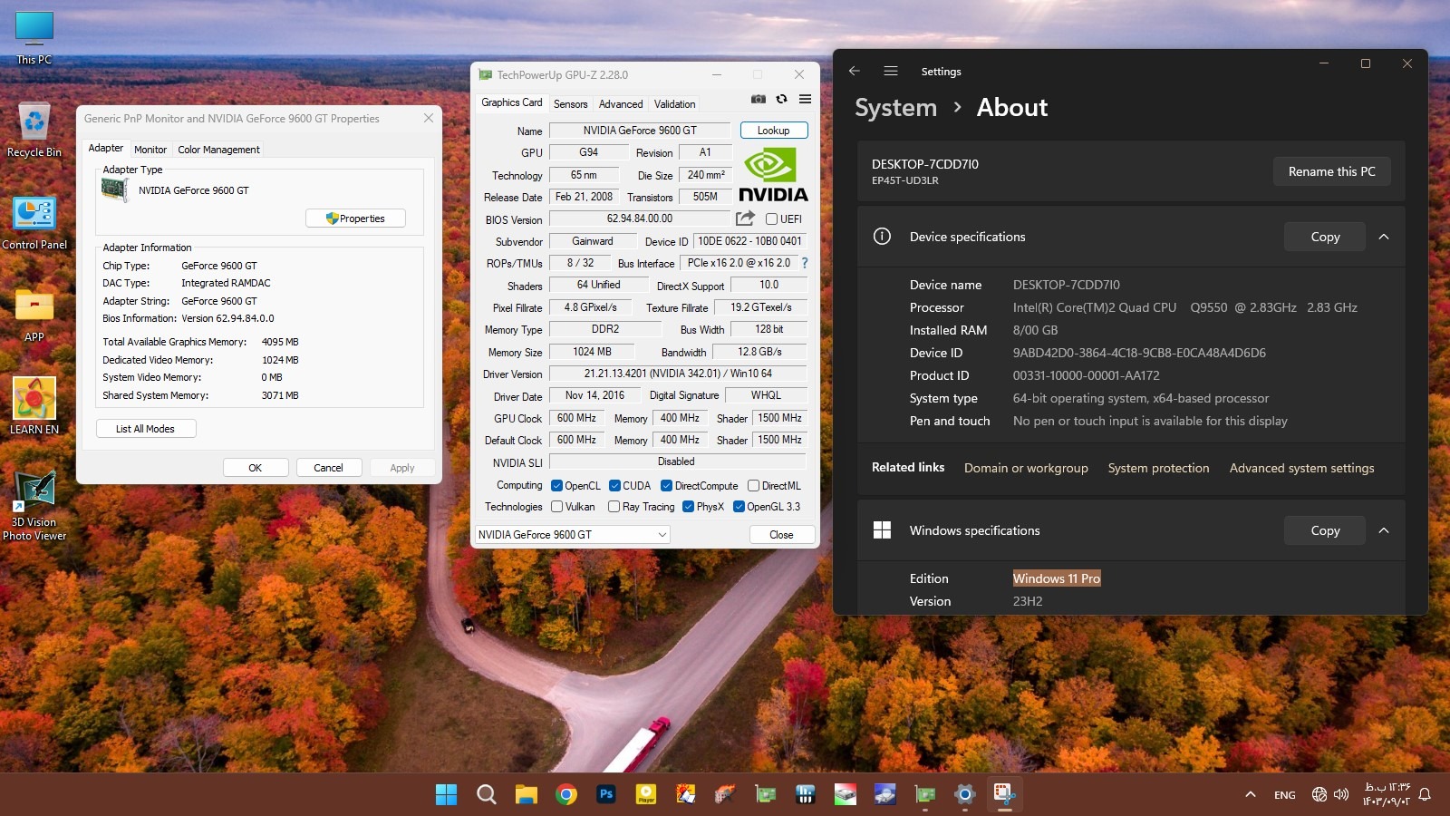The image size is (1450, 816).
Task: Click the Bus Interface question mark icon
Action: point(804,263)
